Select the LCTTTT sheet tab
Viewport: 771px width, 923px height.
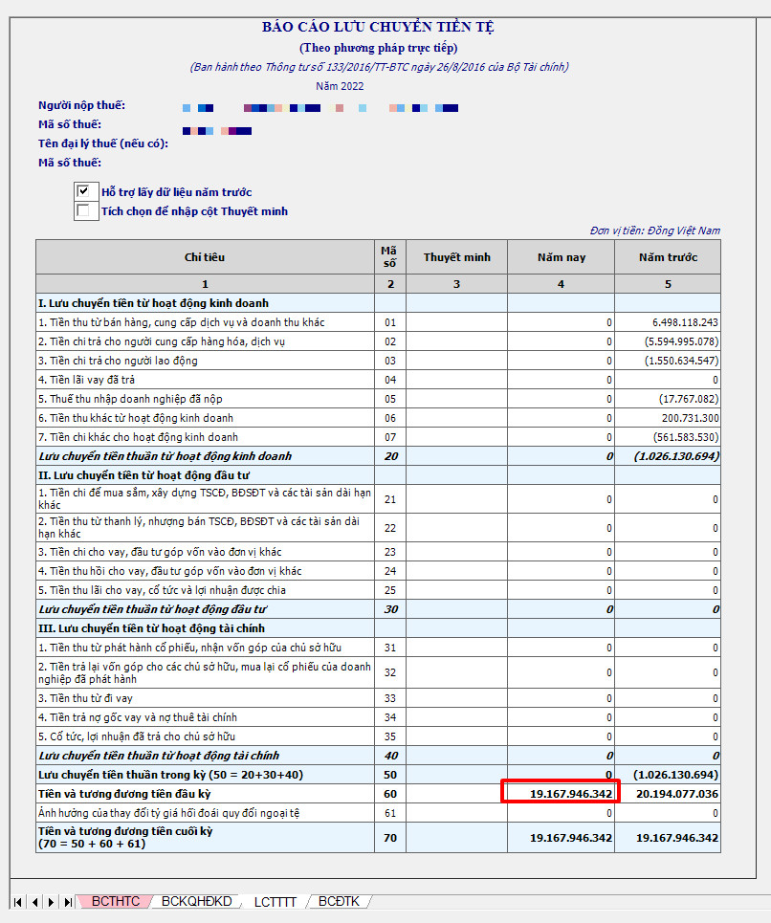(275, 902)
